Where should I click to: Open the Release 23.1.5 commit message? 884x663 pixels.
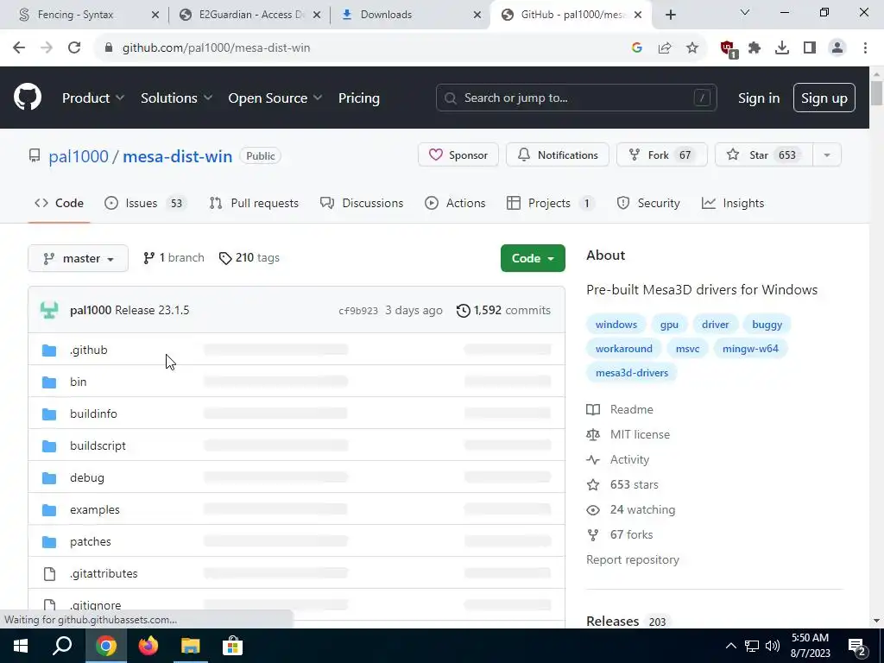click(152, 310)
